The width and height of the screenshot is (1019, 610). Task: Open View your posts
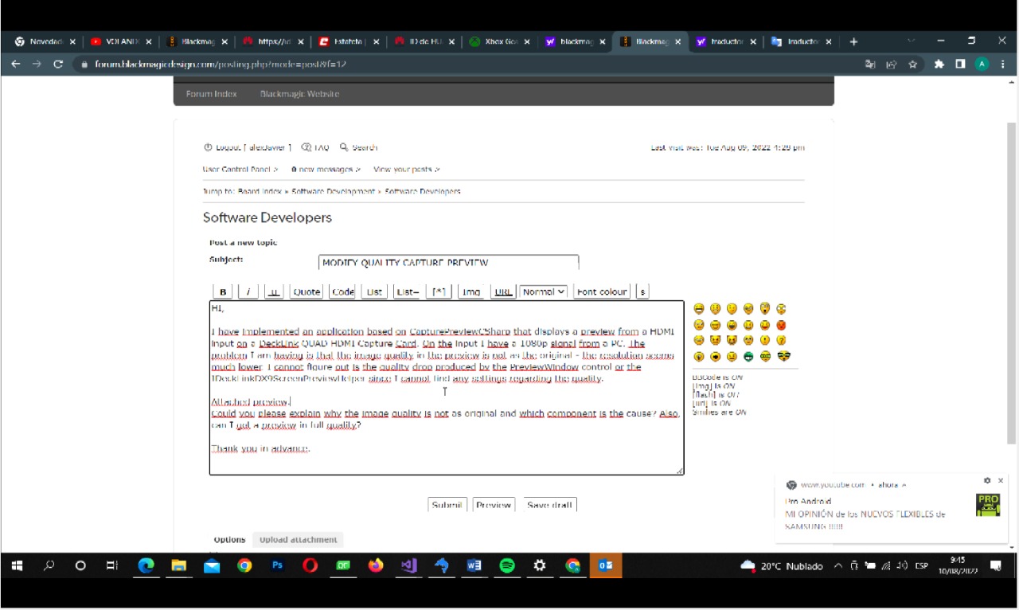pyautogui.click(x=406, y=170)
